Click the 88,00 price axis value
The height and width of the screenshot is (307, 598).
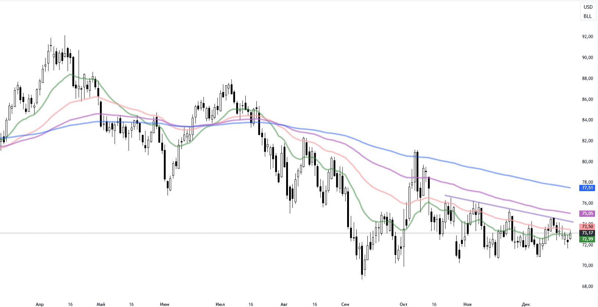tap(587, 78)
